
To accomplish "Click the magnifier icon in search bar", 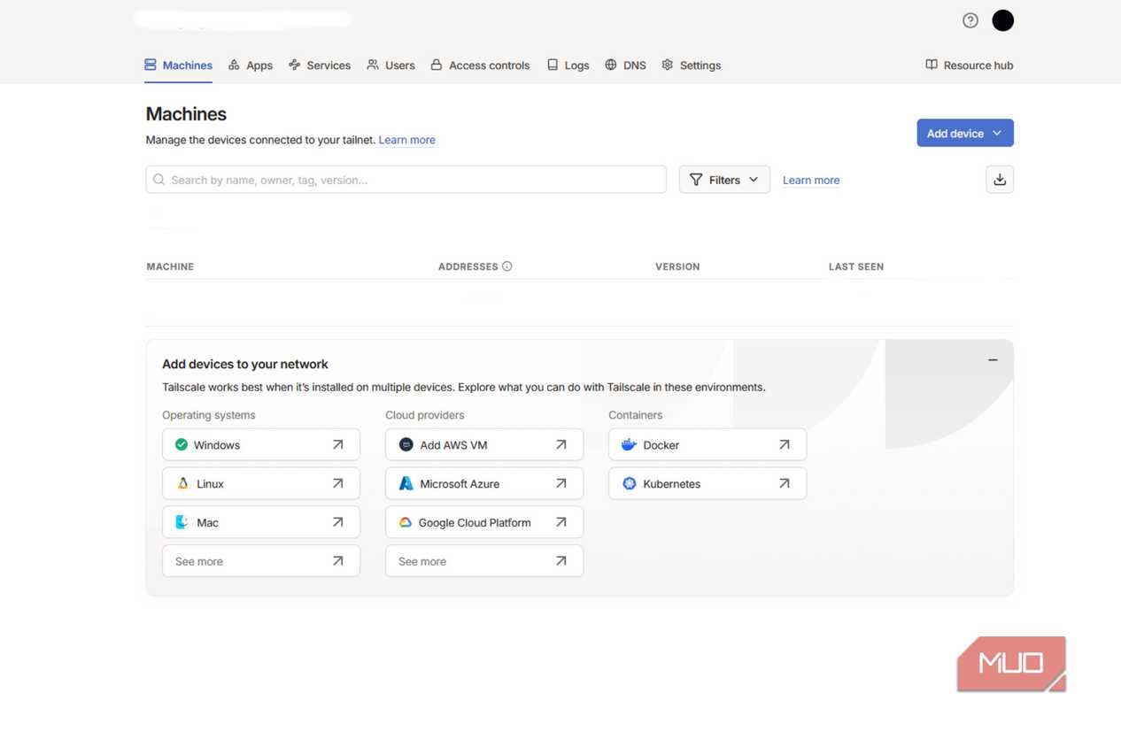I will pos(158,180).
